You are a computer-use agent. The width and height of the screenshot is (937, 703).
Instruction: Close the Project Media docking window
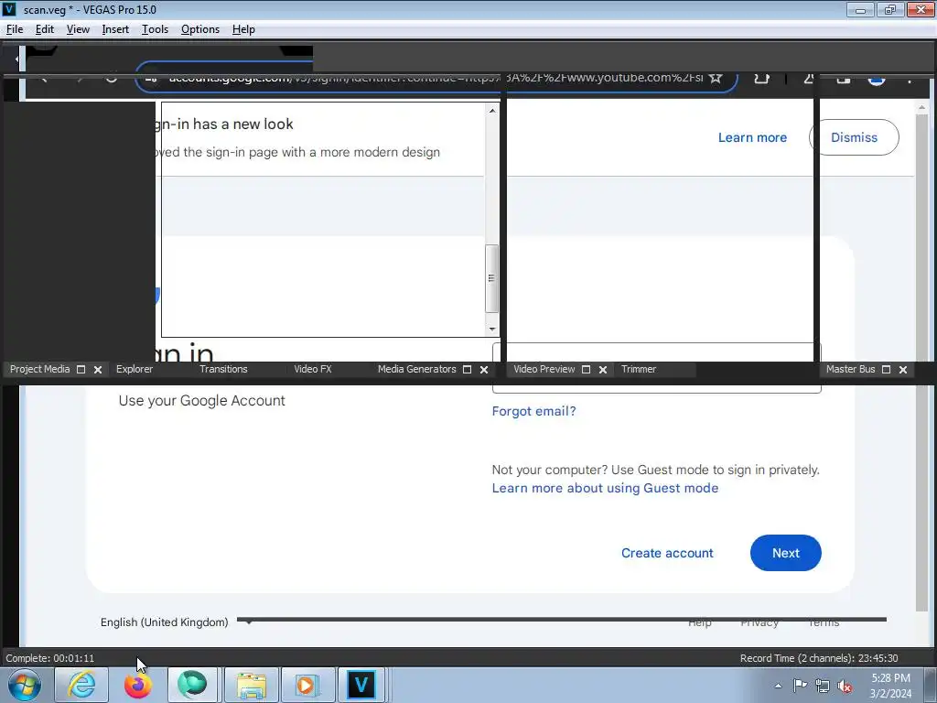coord(98,370)
